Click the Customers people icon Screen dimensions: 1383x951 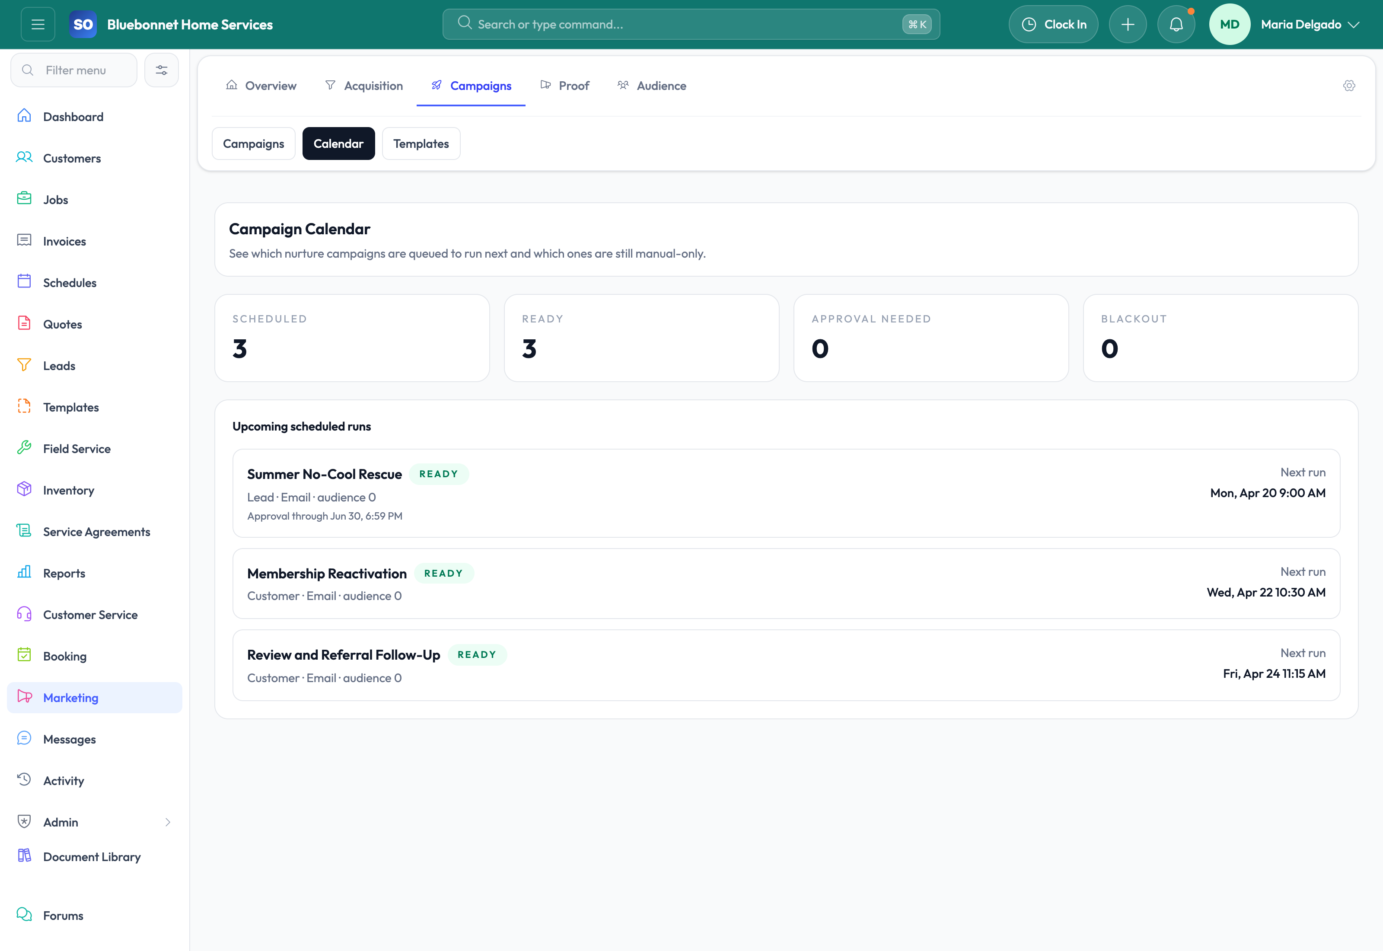pyautogui.click(x=25, y=158)
